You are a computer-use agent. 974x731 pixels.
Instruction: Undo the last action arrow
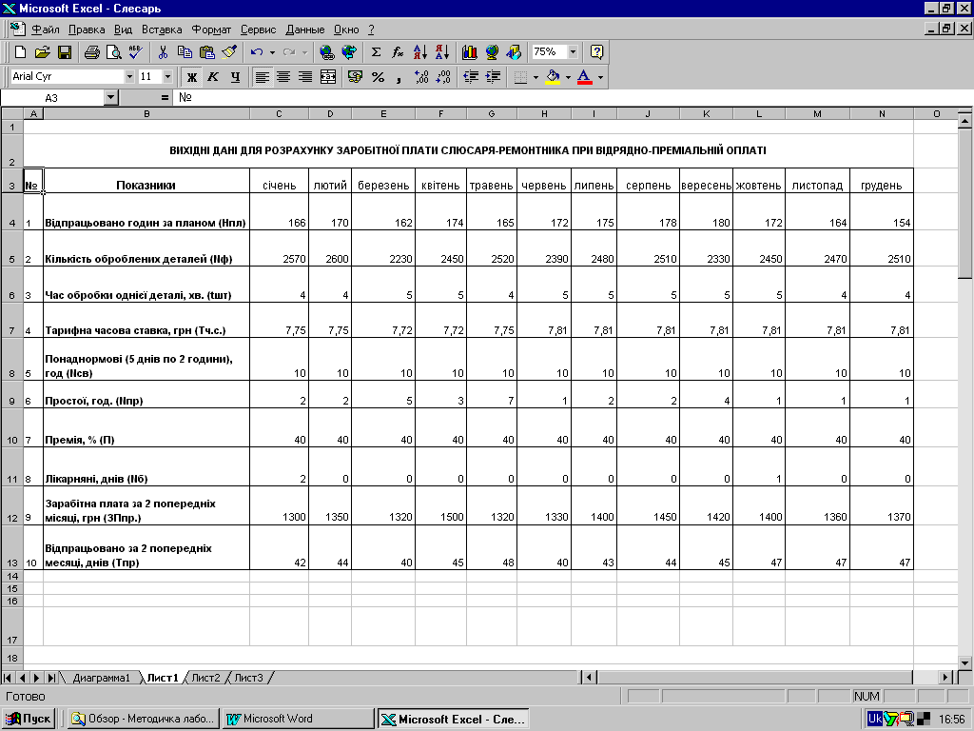[x=257, y=52]
